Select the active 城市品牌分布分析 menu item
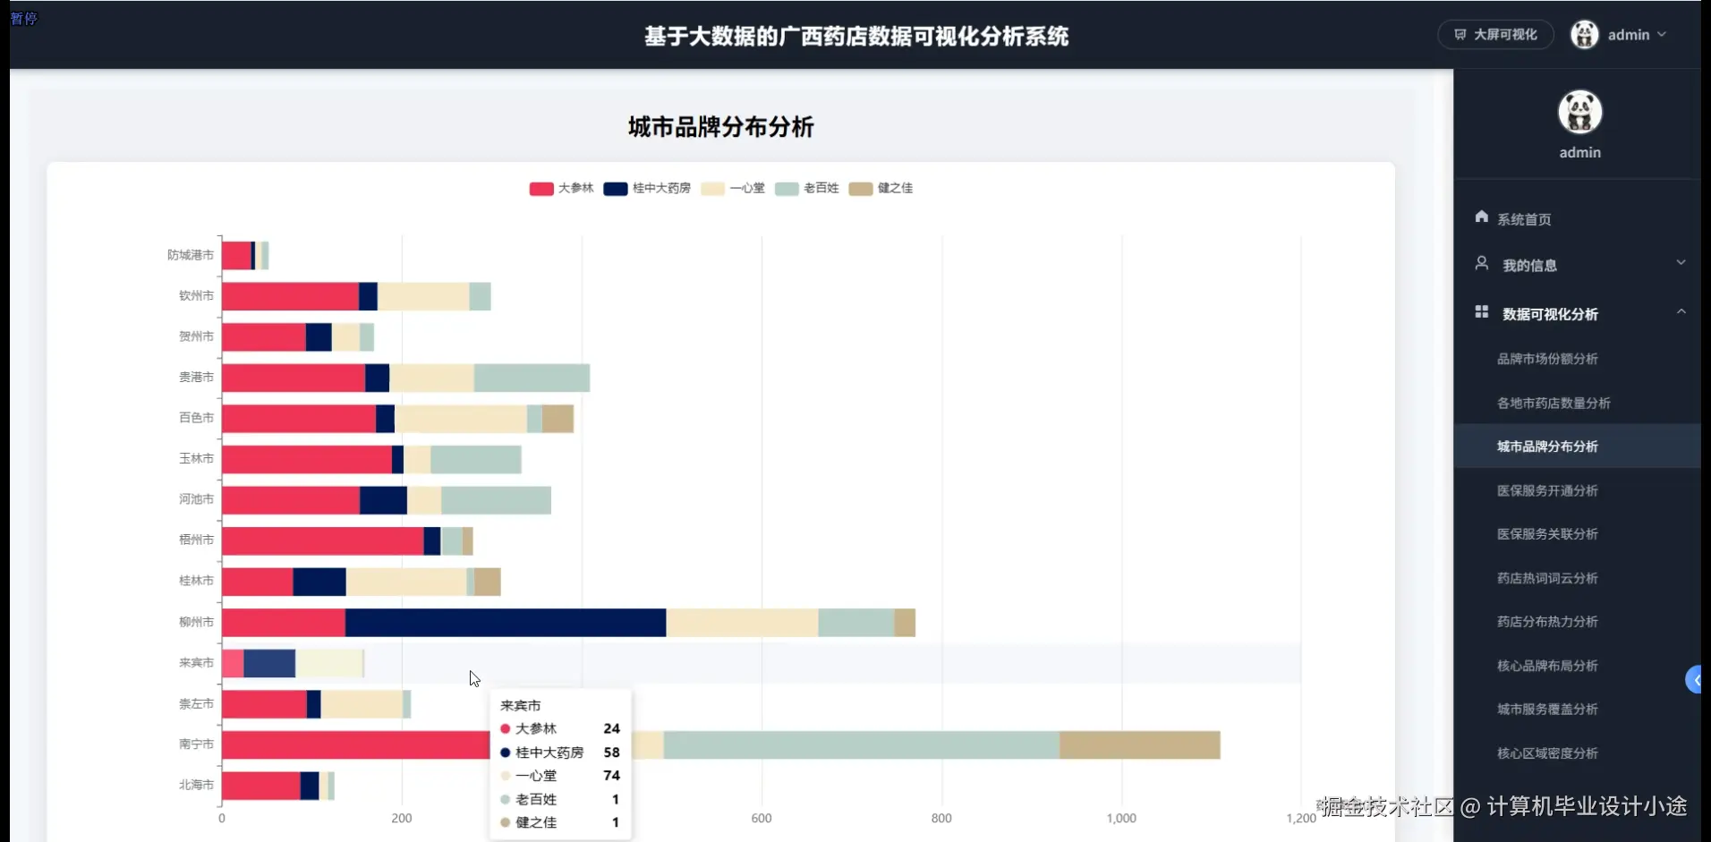The width and height of the screenshot is (1711, 842). [x=1578, y=447]
